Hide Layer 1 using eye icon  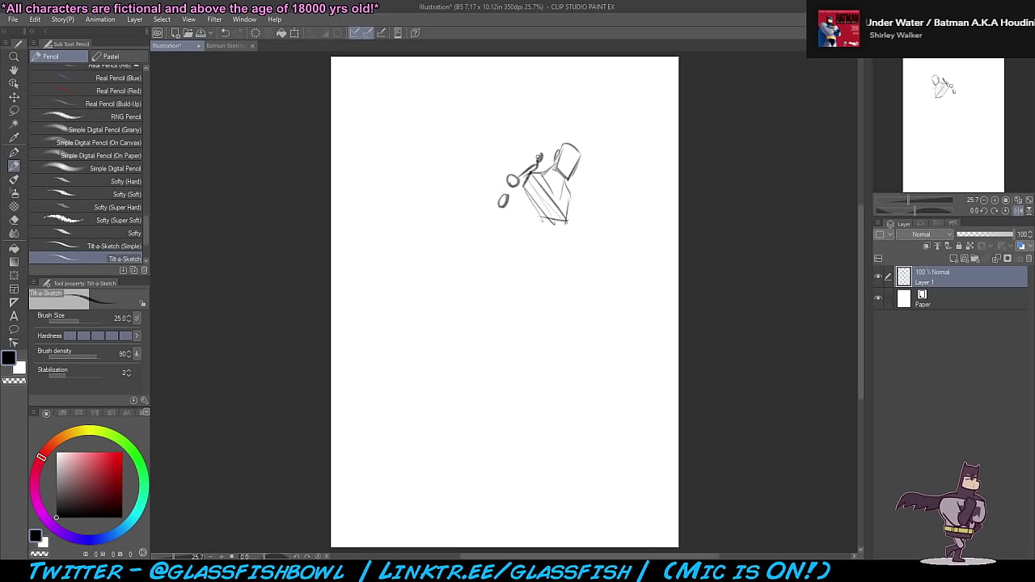(878, 276)
